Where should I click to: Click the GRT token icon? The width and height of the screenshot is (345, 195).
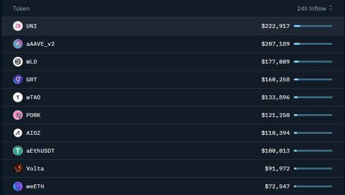pyautogui.click(x=18, y=79)
